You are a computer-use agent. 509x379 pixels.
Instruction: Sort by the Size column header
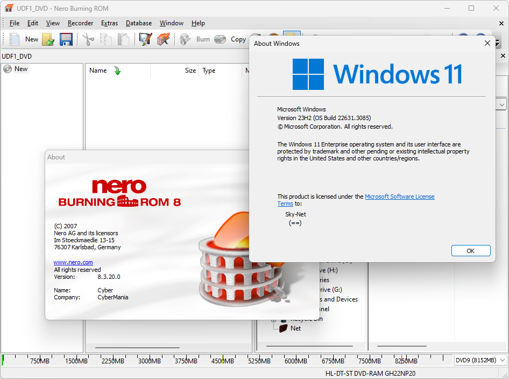(x=175, y=71)
